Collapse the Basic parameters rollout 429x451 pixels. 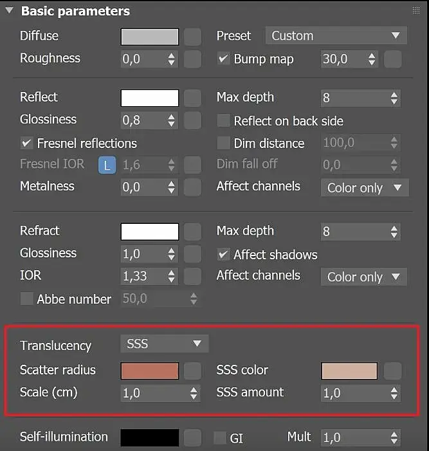coord(10,12)
